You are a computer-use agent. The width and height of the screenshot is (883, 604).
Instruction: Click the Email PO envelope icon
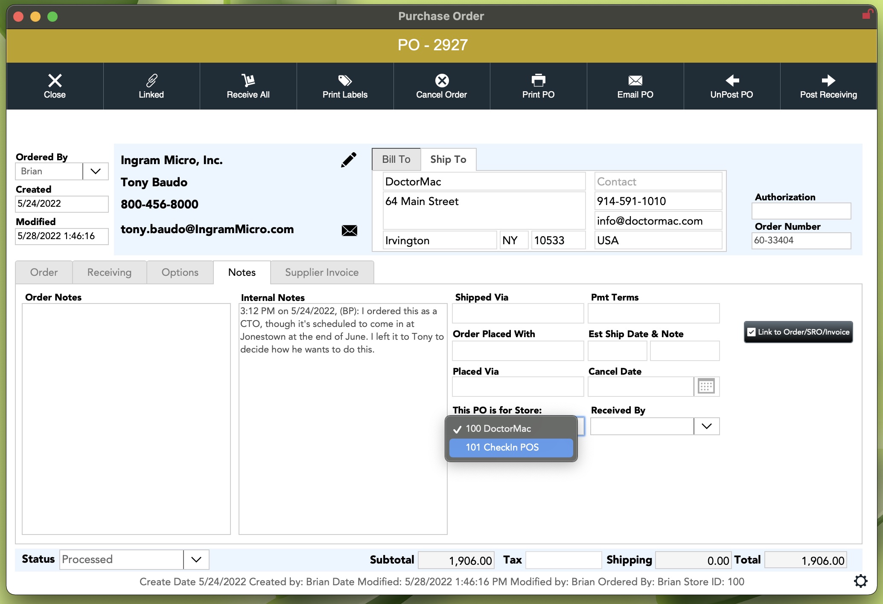pos(635,80)
